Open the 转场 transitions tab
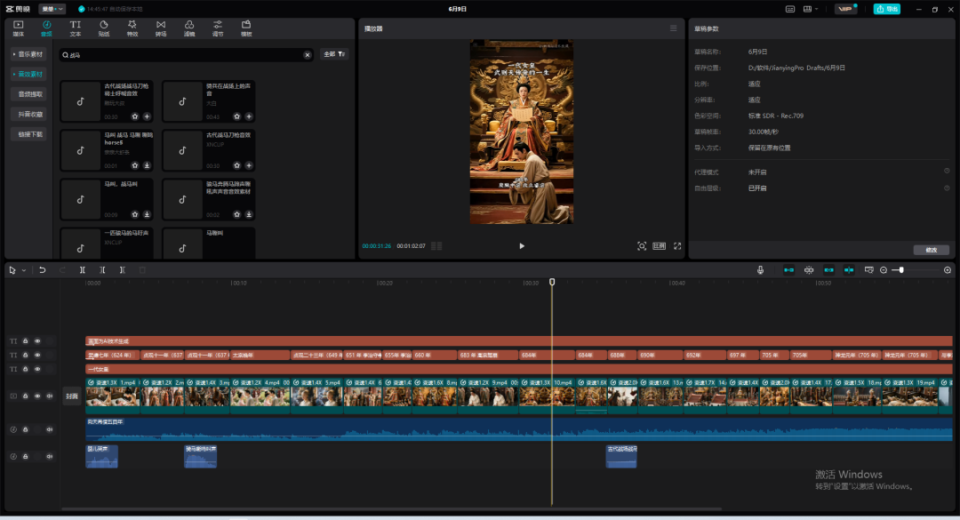This screenshot has width=960, height=520. pos(160,28)
